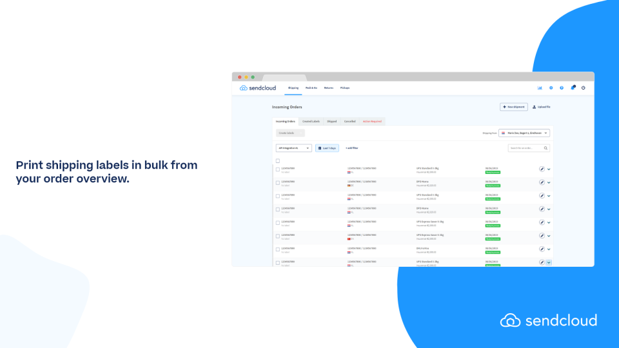Open the analytics chart icon in the header
The image size is (619, 348).
(x=540, y=88)
